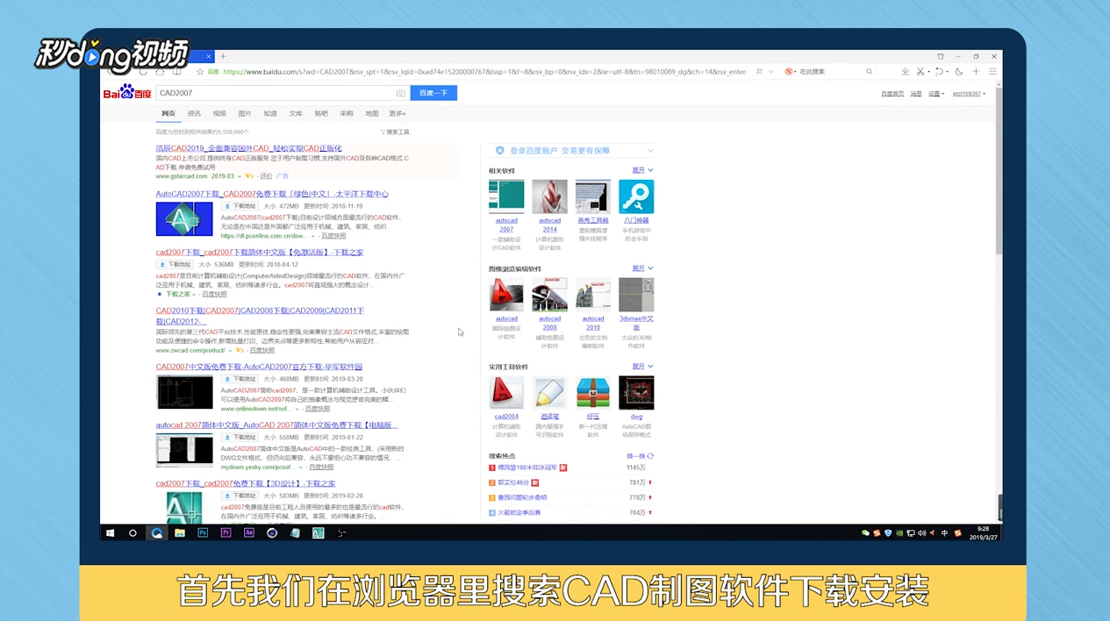Click the scissors screenshot icon in browser toolbar
The image size is (1110, 621).
[920, 72]
